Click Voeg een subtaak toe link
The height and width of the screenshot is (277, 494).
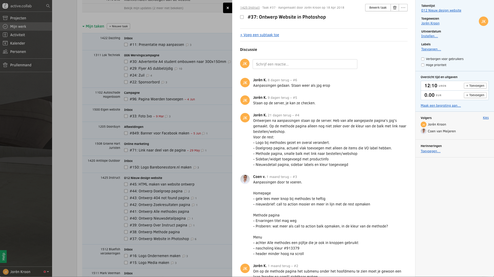click(x=259, y=35)
